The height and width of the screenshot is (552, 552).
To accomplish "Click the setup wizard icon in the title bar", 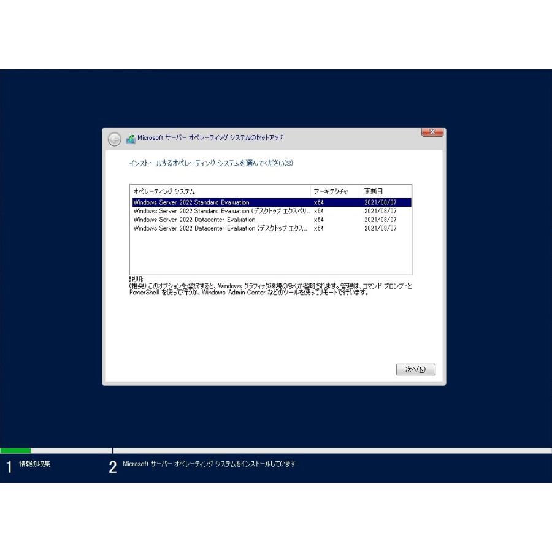I will [131, 139].
